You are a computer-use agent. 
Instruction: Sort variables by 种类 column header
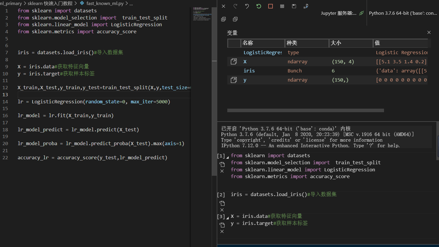click(307, 43)
